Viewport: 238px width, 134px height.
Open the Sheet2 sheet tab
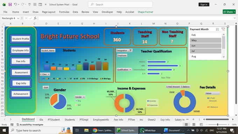tap(152, 120)
